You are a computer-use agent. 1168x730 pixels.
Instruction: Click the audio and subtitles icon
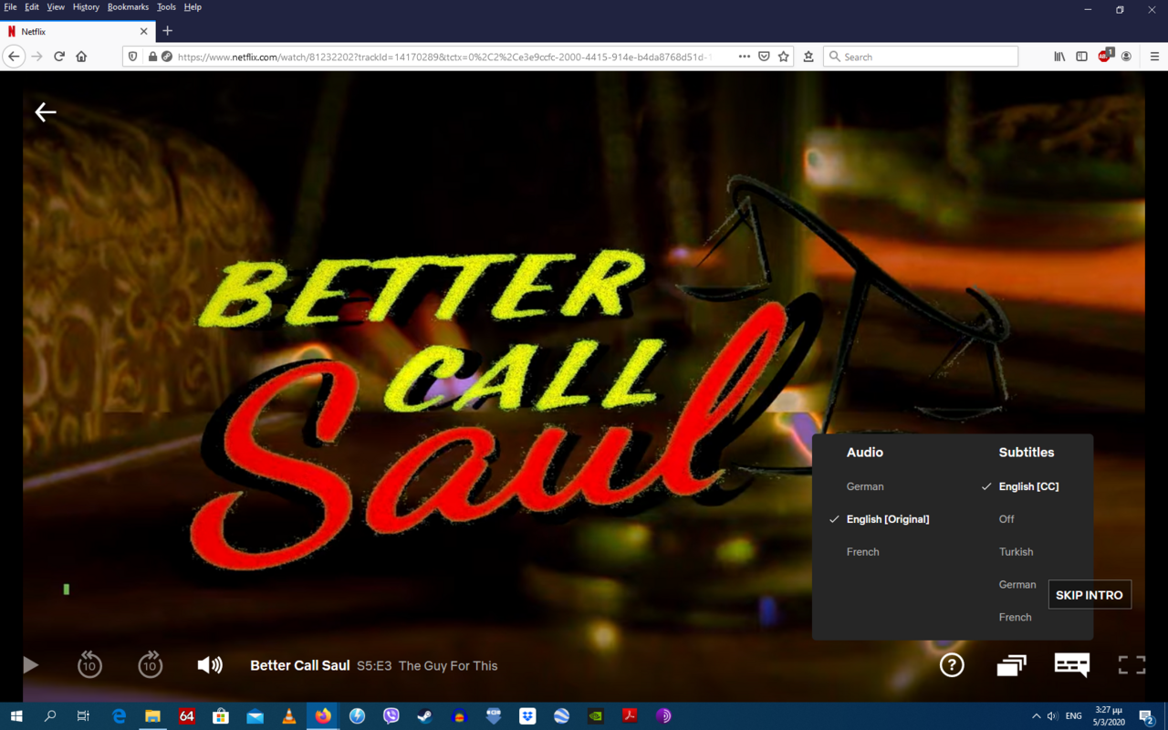1072,665
